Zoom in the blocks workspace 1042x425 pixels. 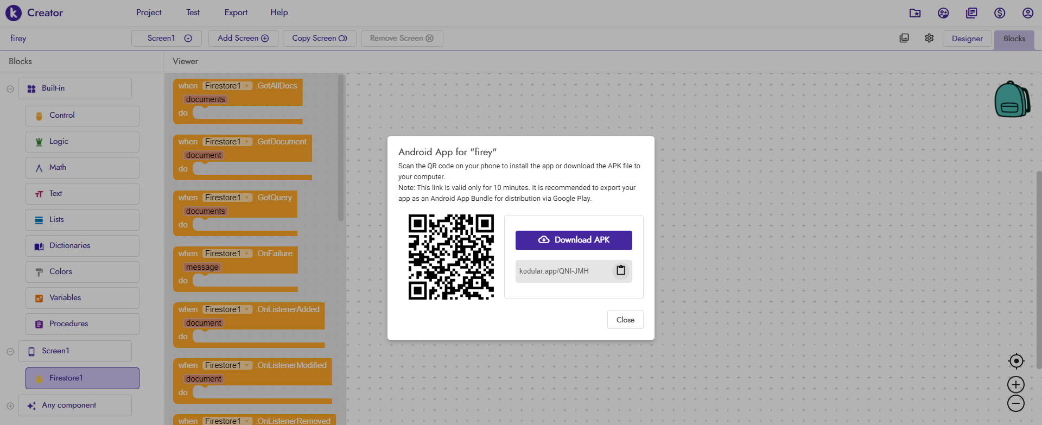[x=1016, y=385]
